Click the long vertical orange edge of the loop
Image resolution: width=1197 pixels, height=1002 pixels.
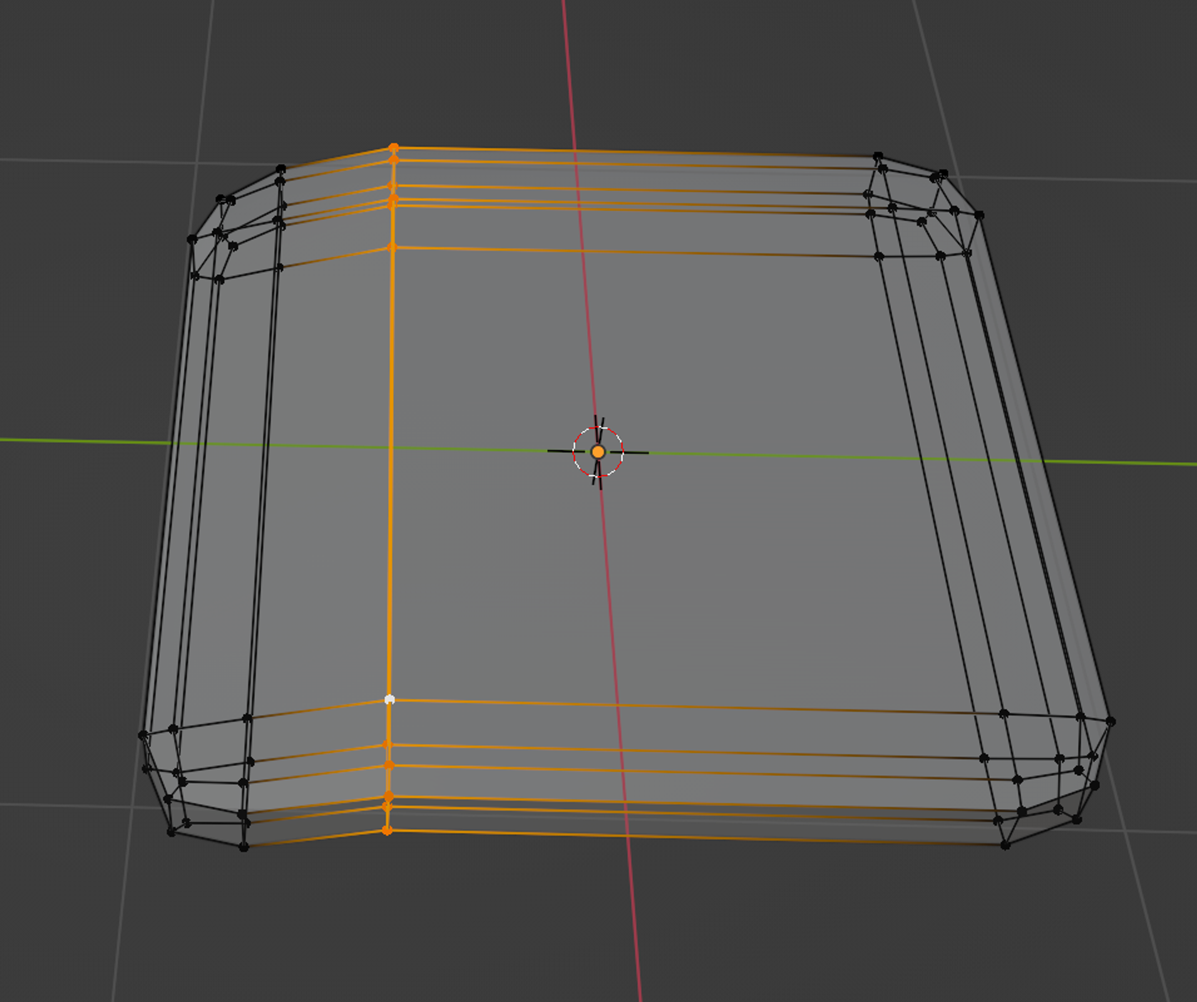coord(391,473)
